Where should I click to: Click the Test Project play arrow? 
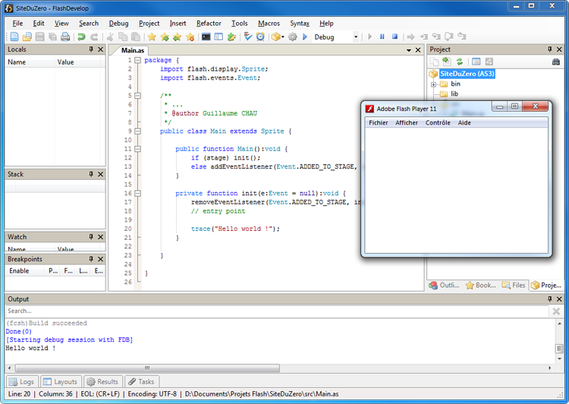pyautogui.click(x=305, y=36)
